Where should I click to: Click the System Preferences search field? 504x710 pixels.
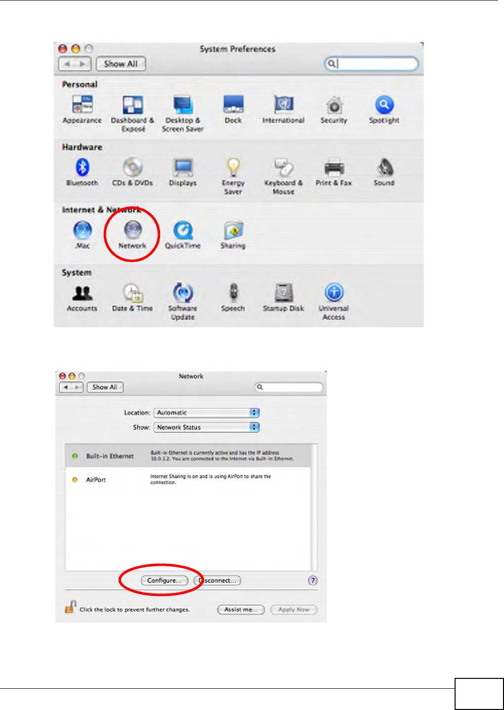(x=371, y=64)
